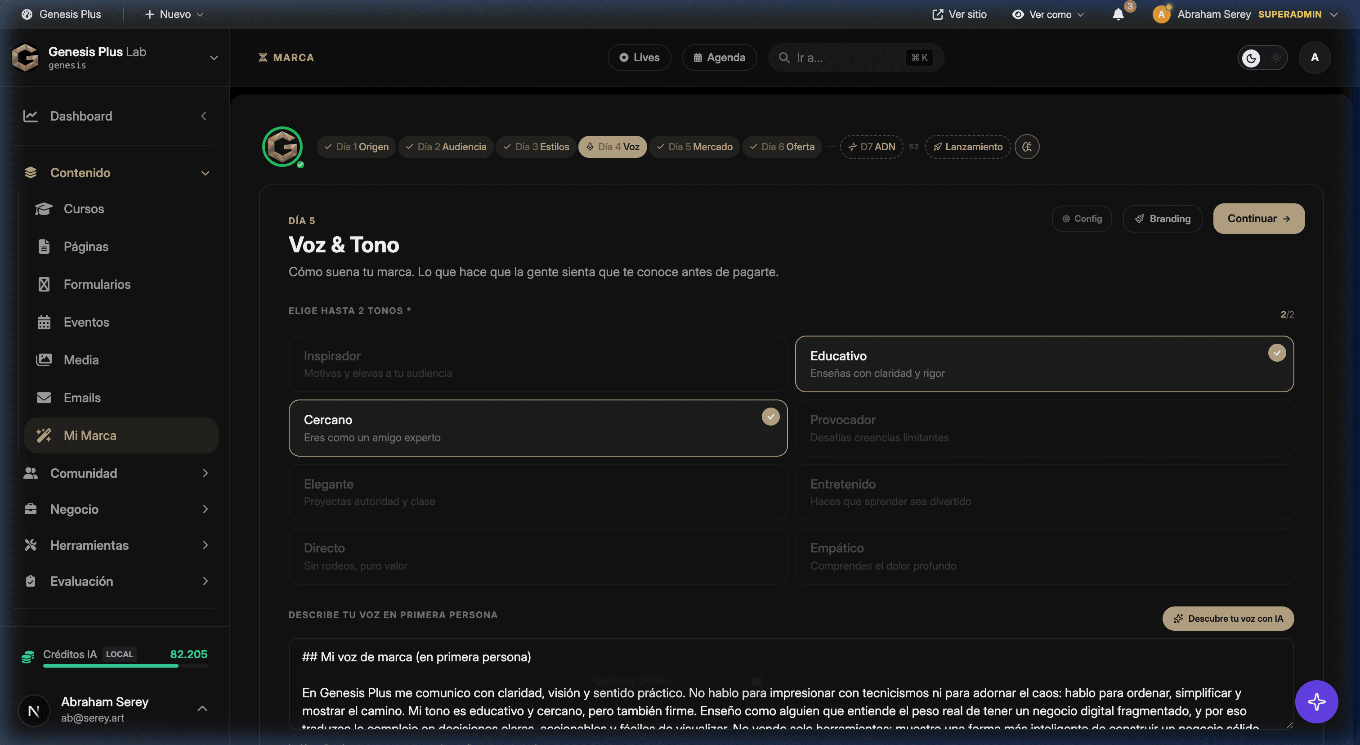The width and height of the screenshot is (1360, 745).
Task: Select the Empático tone card
Action: tap(1044, 556)
